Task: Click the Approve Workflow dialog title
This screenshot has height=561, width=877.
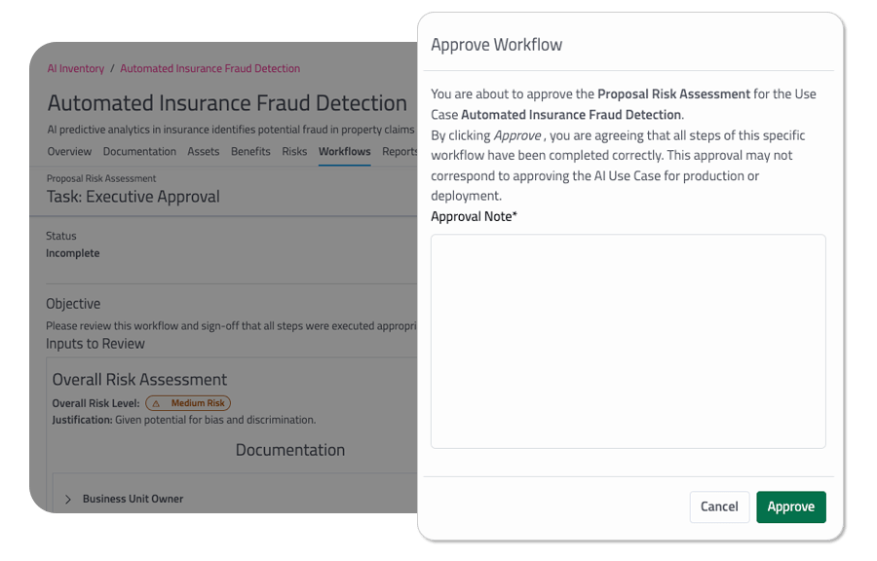Action: click(496, 45)
